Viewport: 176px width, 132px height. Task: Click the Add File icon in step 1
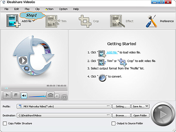click(x=102, y=54)
